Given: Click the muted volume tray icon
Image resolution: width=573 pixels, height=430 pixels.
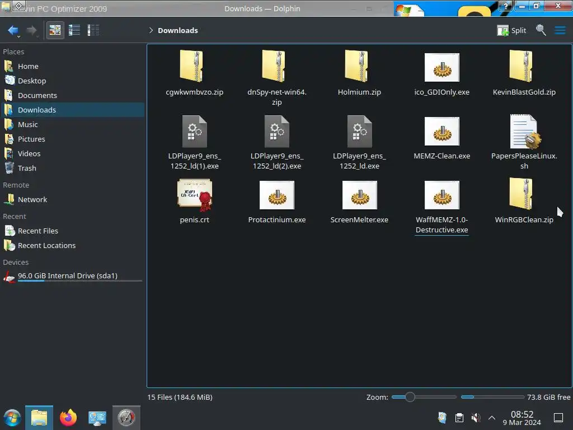Looking at the screenshot, I should 476,418.
